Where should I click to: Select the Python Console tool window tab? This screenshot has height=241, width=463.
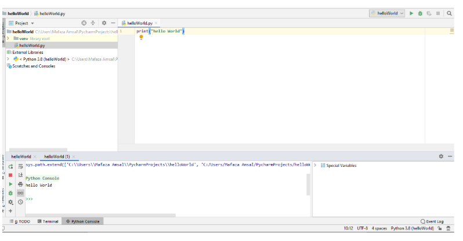click(x=82, y=221)
